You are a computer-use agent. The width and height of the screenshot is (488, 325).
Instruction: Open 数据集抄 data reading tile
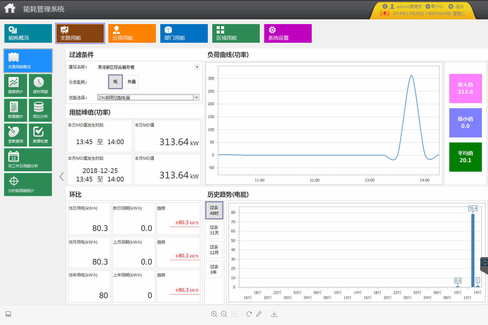(x=16, y=110)
